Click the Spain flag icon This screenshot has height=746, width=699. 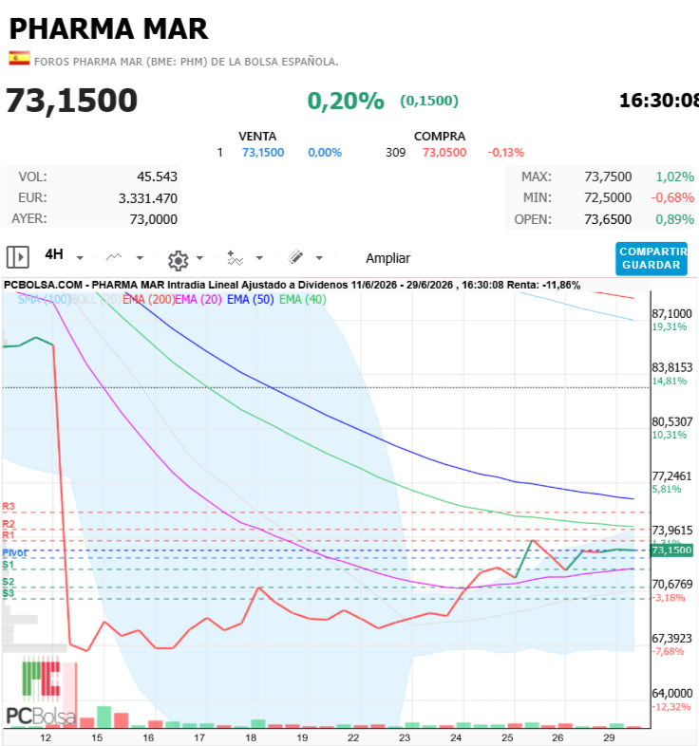(x=19, y=58)
